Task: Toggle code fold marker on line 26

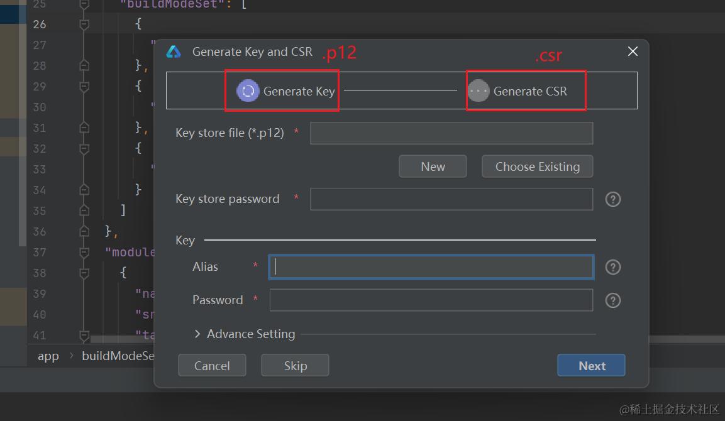Action: 84,25
